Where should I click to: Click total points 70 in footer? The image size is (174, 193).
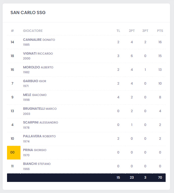click(160, 178)
